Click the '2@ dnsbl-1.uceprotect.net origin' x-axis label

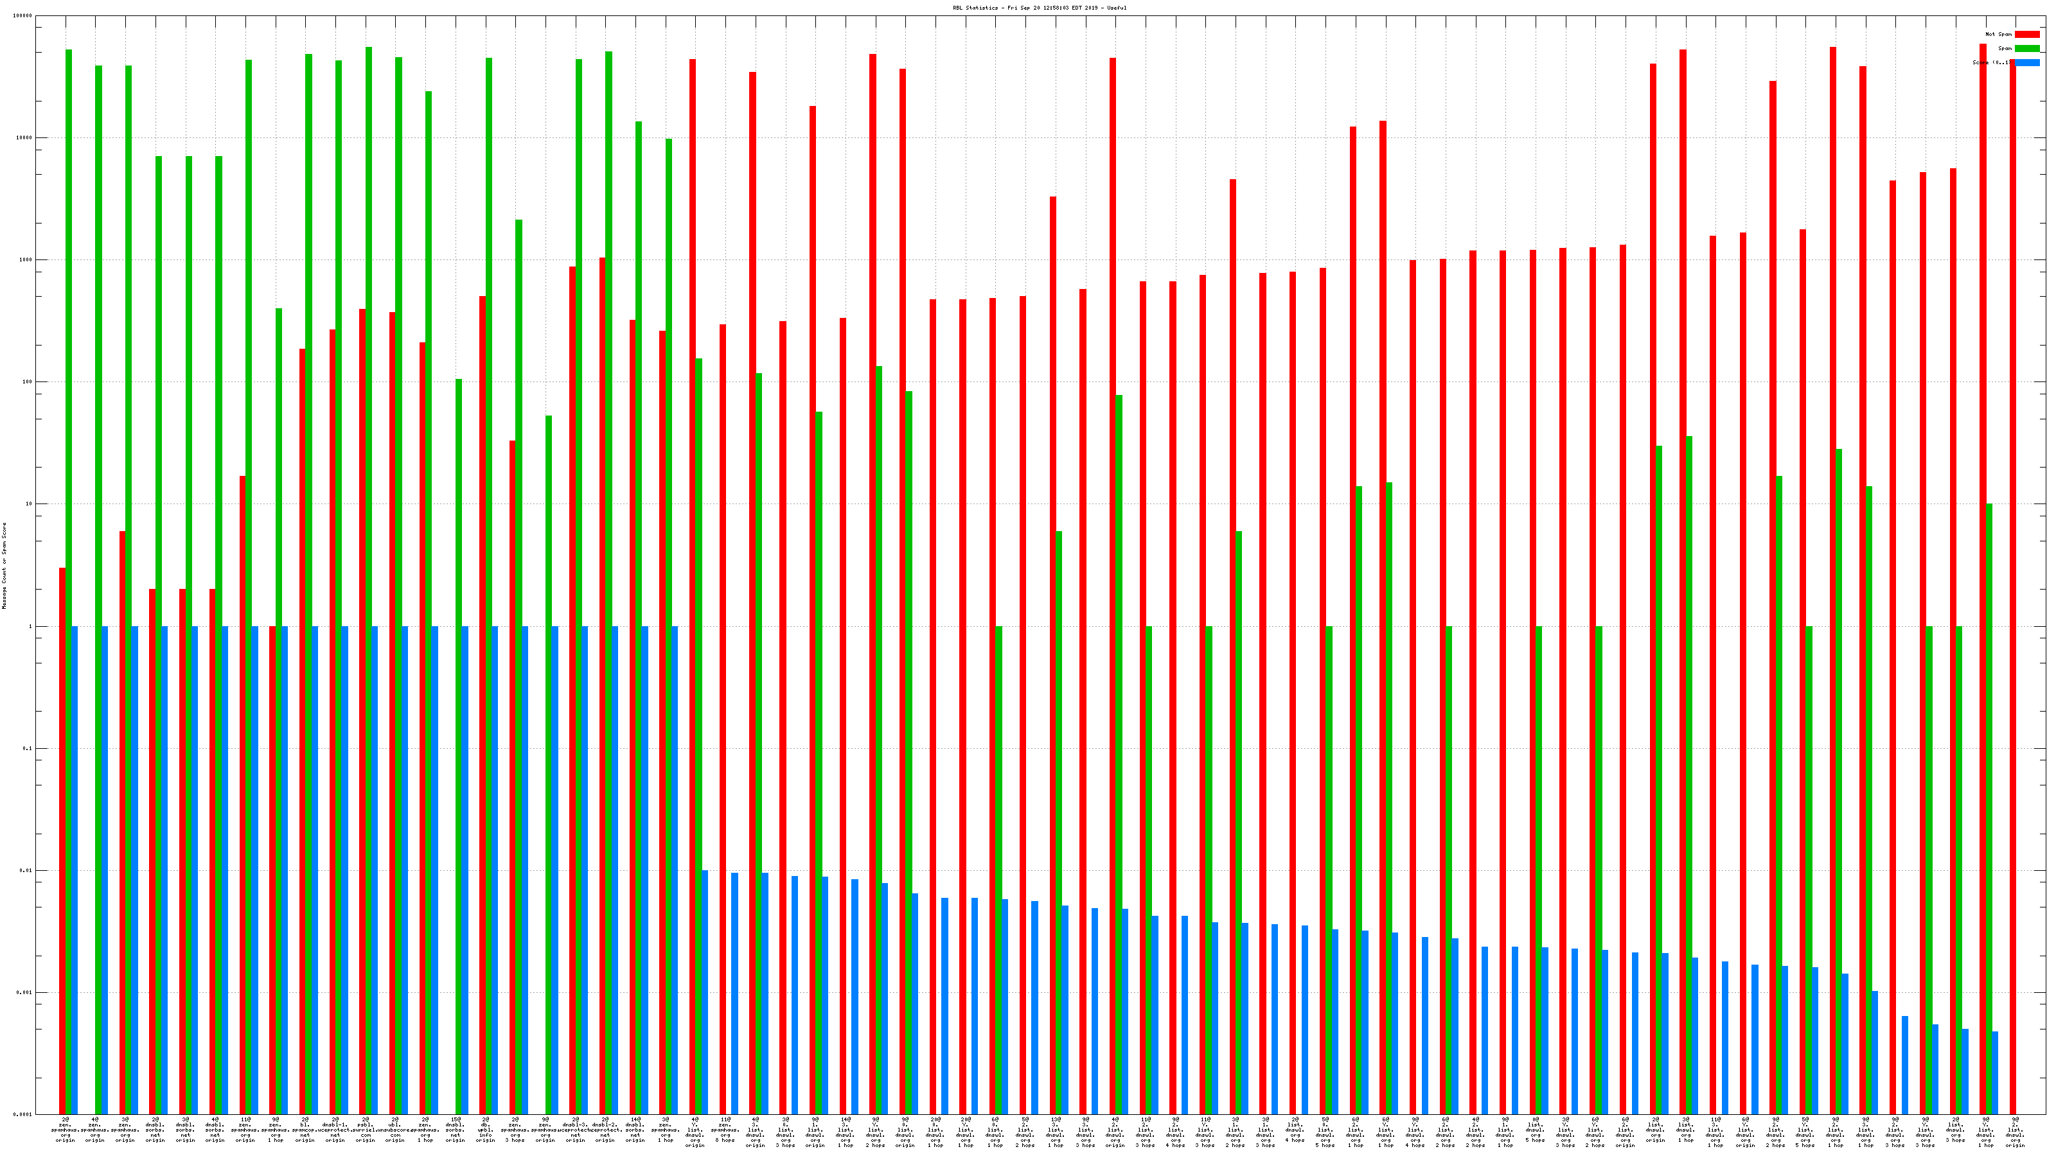(x=335, y=1130)
